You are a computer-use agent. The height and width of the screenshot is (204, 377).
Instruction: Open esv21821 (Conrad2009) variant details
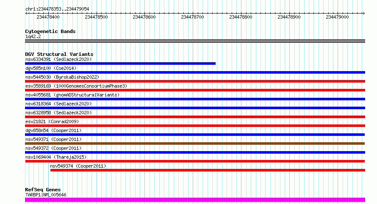pos(52,121)
